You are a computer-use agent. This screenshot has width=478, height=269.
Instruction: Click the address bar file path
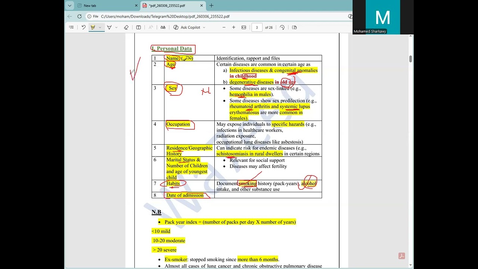pos(165,16)
